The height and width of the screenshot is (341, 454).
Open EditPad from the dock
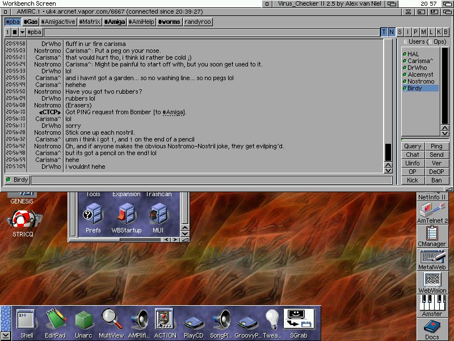(56, 319)
